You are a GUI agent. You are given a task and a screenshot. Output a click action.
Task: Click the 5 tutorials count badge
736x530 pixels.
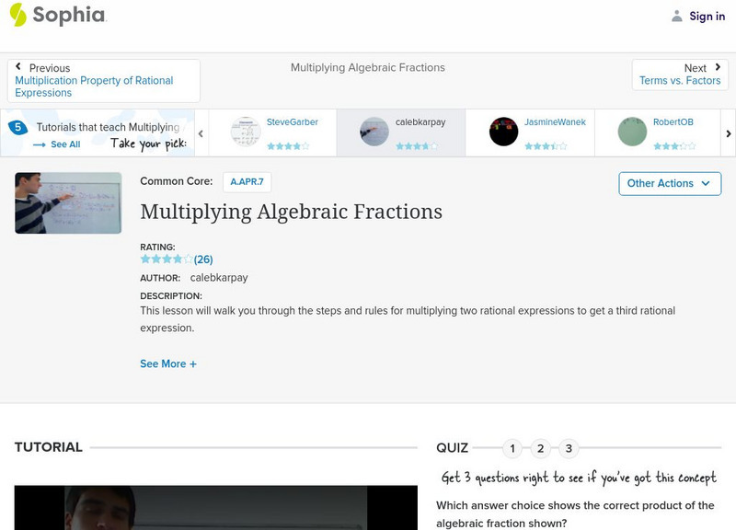pos(17,128)
